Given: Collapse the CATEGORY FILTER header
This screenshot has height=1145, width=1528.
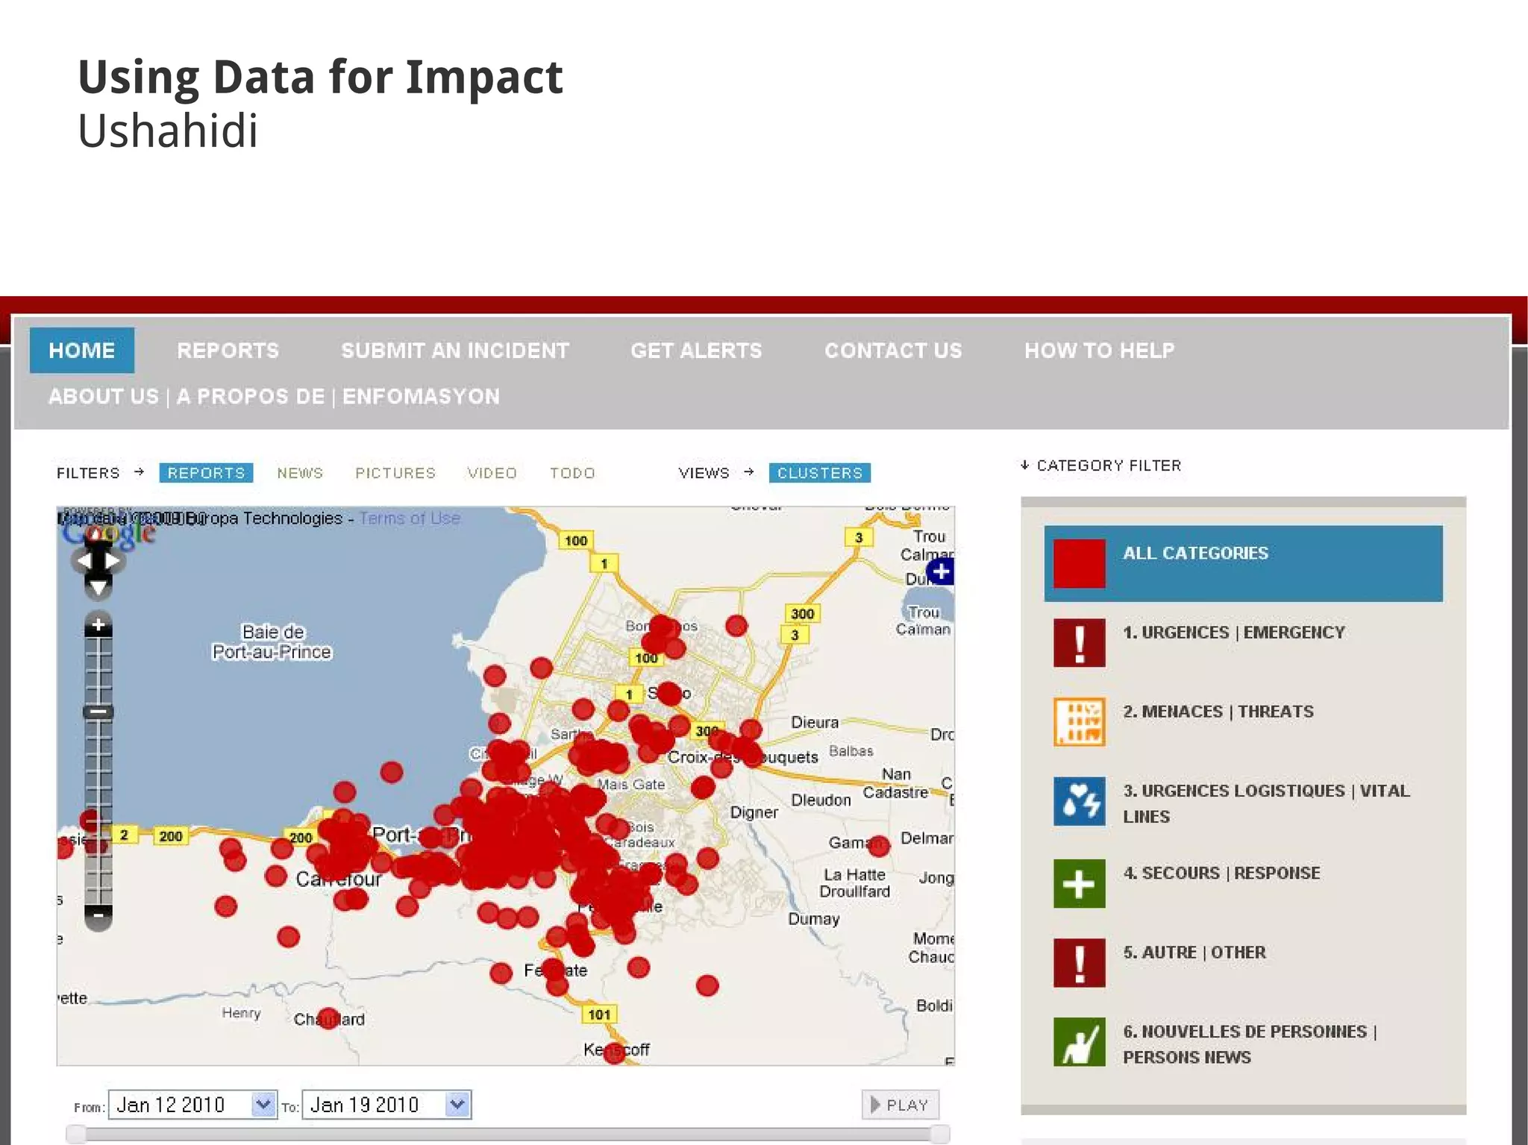Looking at the screenshot, I should 1101,465.
